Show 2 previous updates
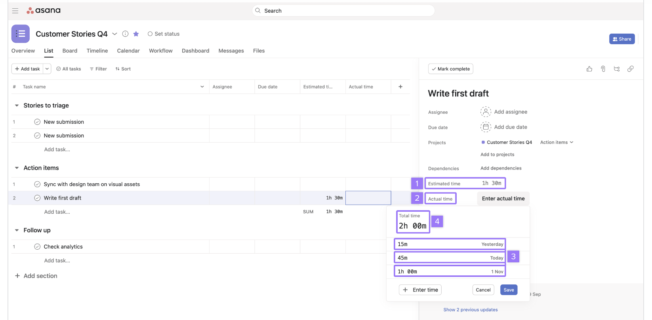The height and width of the screenshot is (320, 652). (470, 310)
